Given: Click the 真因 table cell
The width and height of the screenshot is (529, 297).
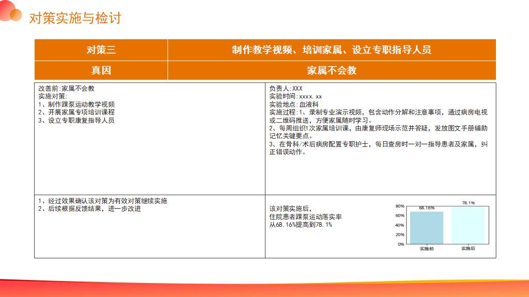Looking at the screenshot, I should 101,70.
